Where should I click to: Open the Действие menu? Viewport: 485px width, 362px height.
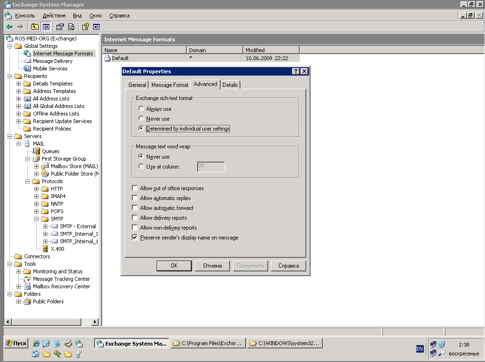54,15
